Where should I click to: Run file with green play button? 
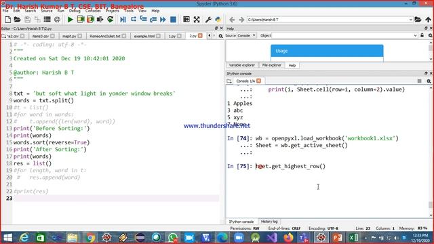click(71, 20)
